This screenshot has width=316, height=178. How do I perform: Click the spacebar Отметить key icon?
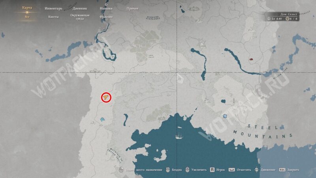(231, 170)
